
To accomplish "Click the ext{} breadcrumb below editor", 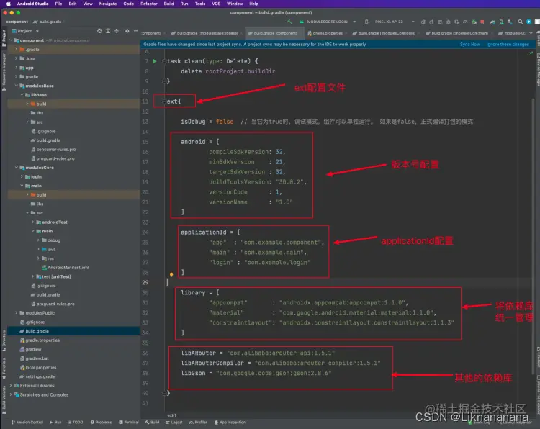I will 171,415.
